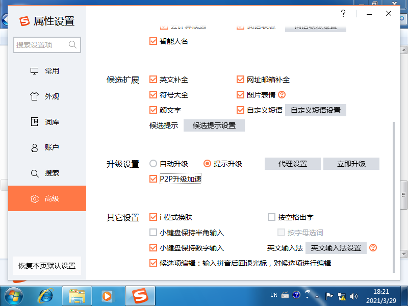Uncheck the 智能人名 checkbox
Image resolution: width=408 pixels, height=306 pixels.
[x=154, y=41]
